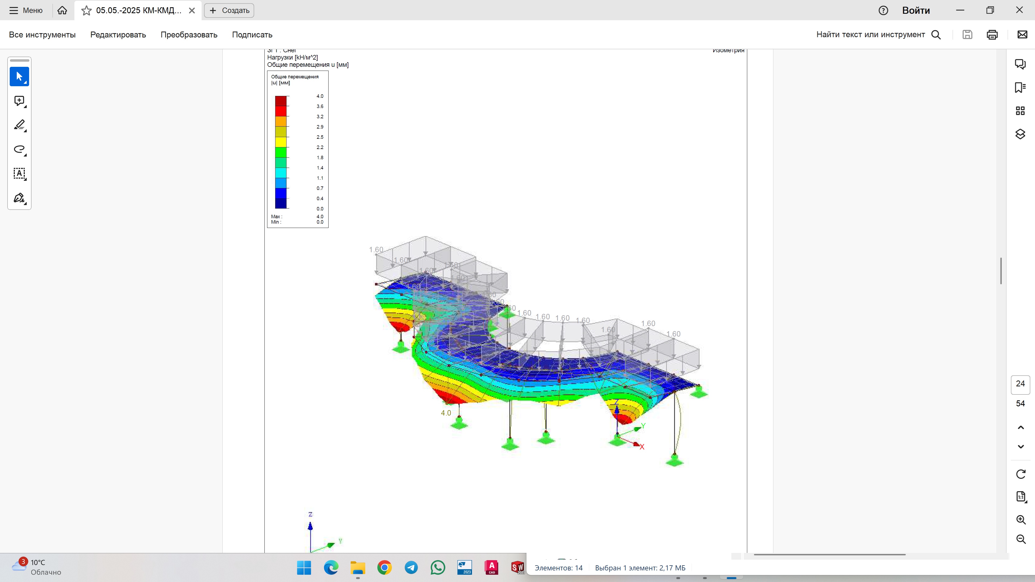Open the fill and sign pen tool
This screenshot has height=582, width=1035.
pyautogui.click(x=19, y=198)
